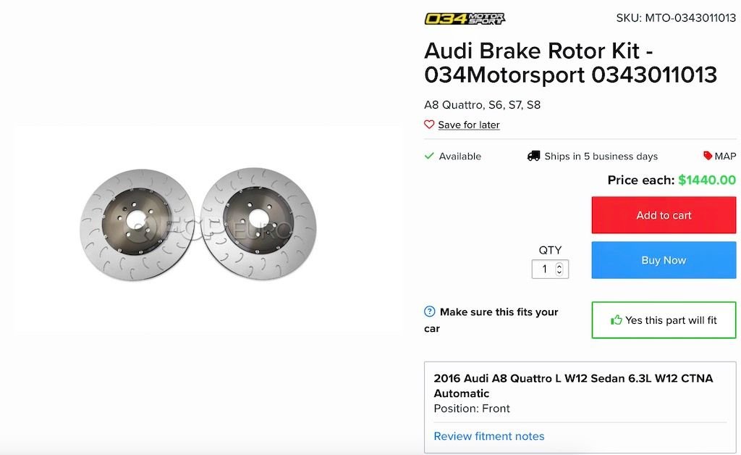This screenshot has height=455, width=741.
Task: Click the blue question mark help icon
Action: click(x=430, y=312)
